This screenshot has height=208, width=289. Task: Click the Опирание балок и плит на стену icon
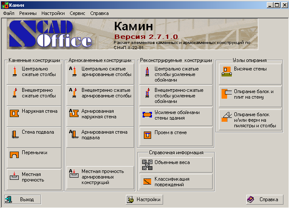227,94
